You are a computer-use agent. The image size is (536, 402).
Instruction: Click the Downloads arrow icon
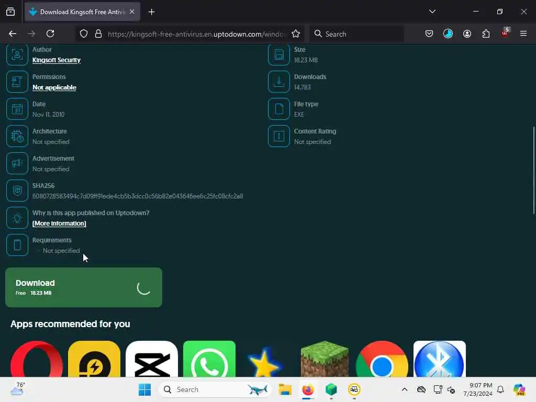279,82
